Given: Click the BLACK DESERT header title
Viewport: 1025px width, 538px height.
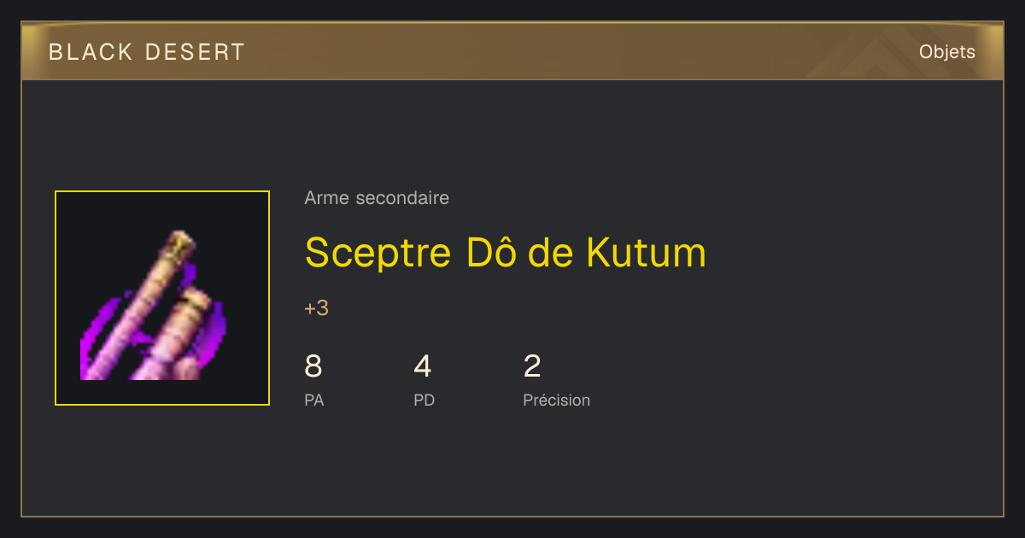Looking at the screenshot, I should 147,52.
